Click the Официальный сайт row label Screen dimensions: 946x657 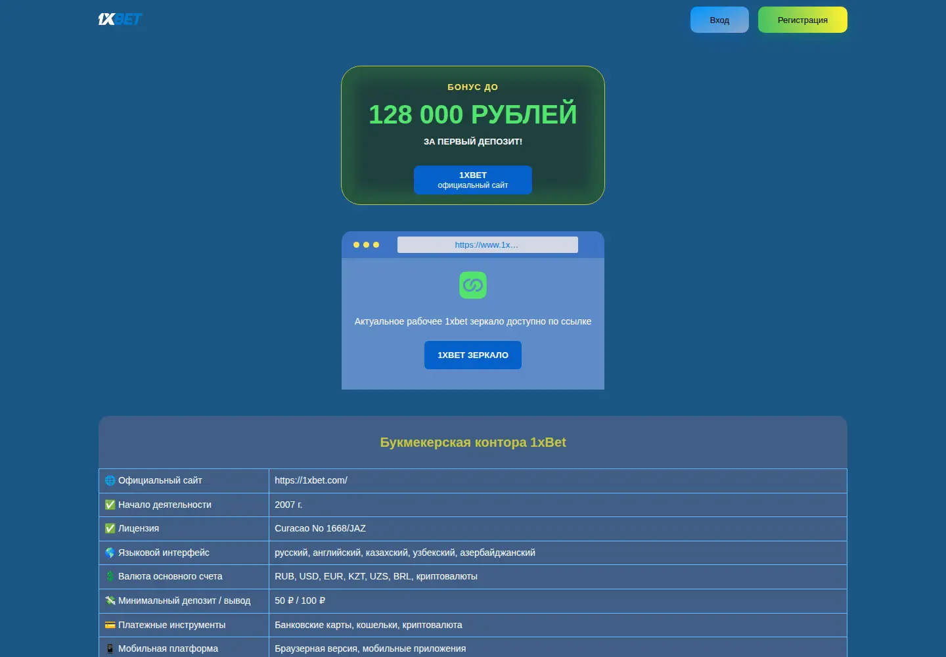pos(160,480)
